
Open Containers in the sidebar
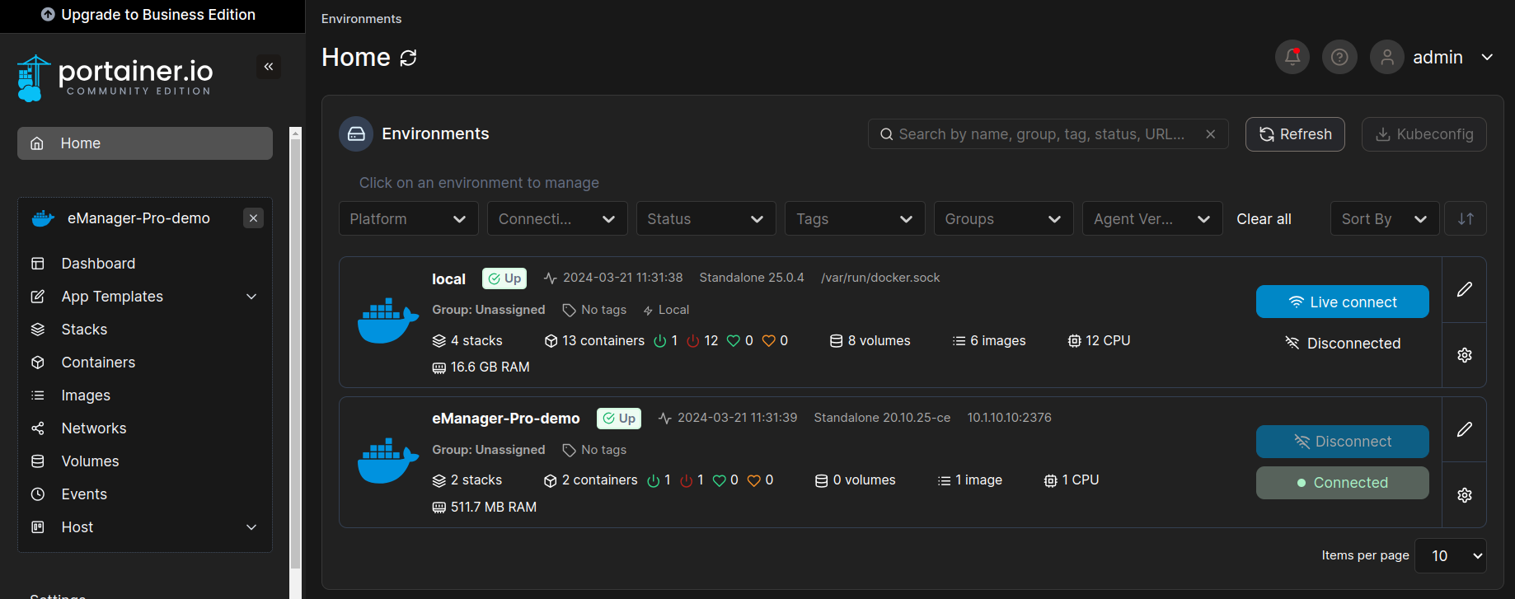[x=98, y=363]
